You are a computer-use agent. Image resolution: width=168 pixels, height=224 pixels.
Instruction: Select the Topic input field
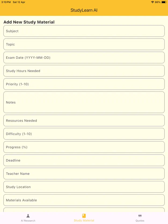coord(84,44)
